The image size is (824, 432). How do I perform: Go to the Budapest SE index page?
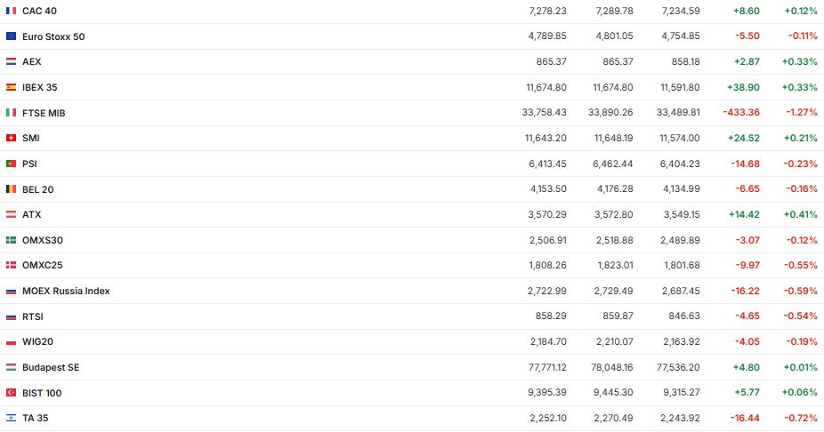tap(51, 367)
